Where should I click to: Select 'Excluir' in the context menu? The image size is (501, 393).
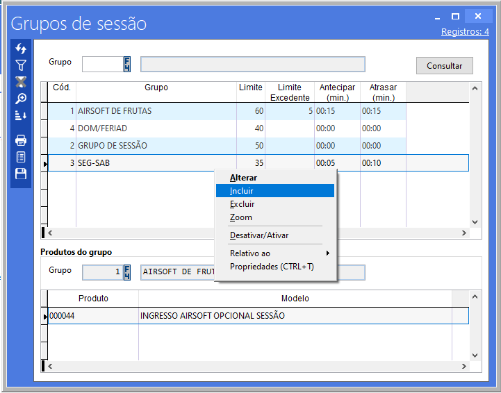pyautogui.click(x=242, y=204)
